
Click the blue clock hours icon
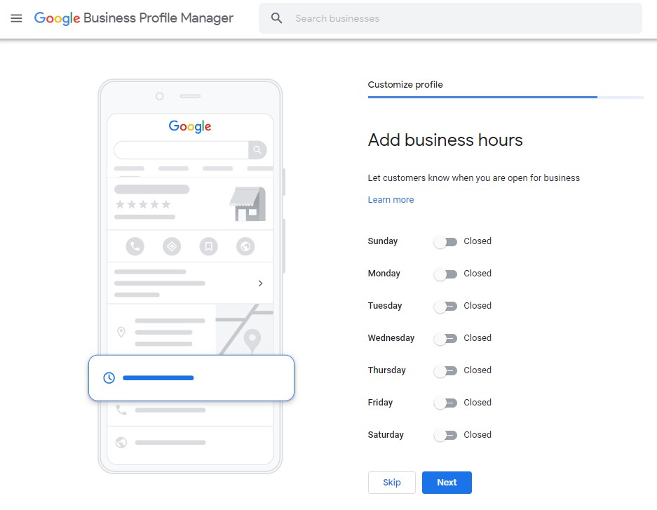pyautogui.click(x=109, y=377)
